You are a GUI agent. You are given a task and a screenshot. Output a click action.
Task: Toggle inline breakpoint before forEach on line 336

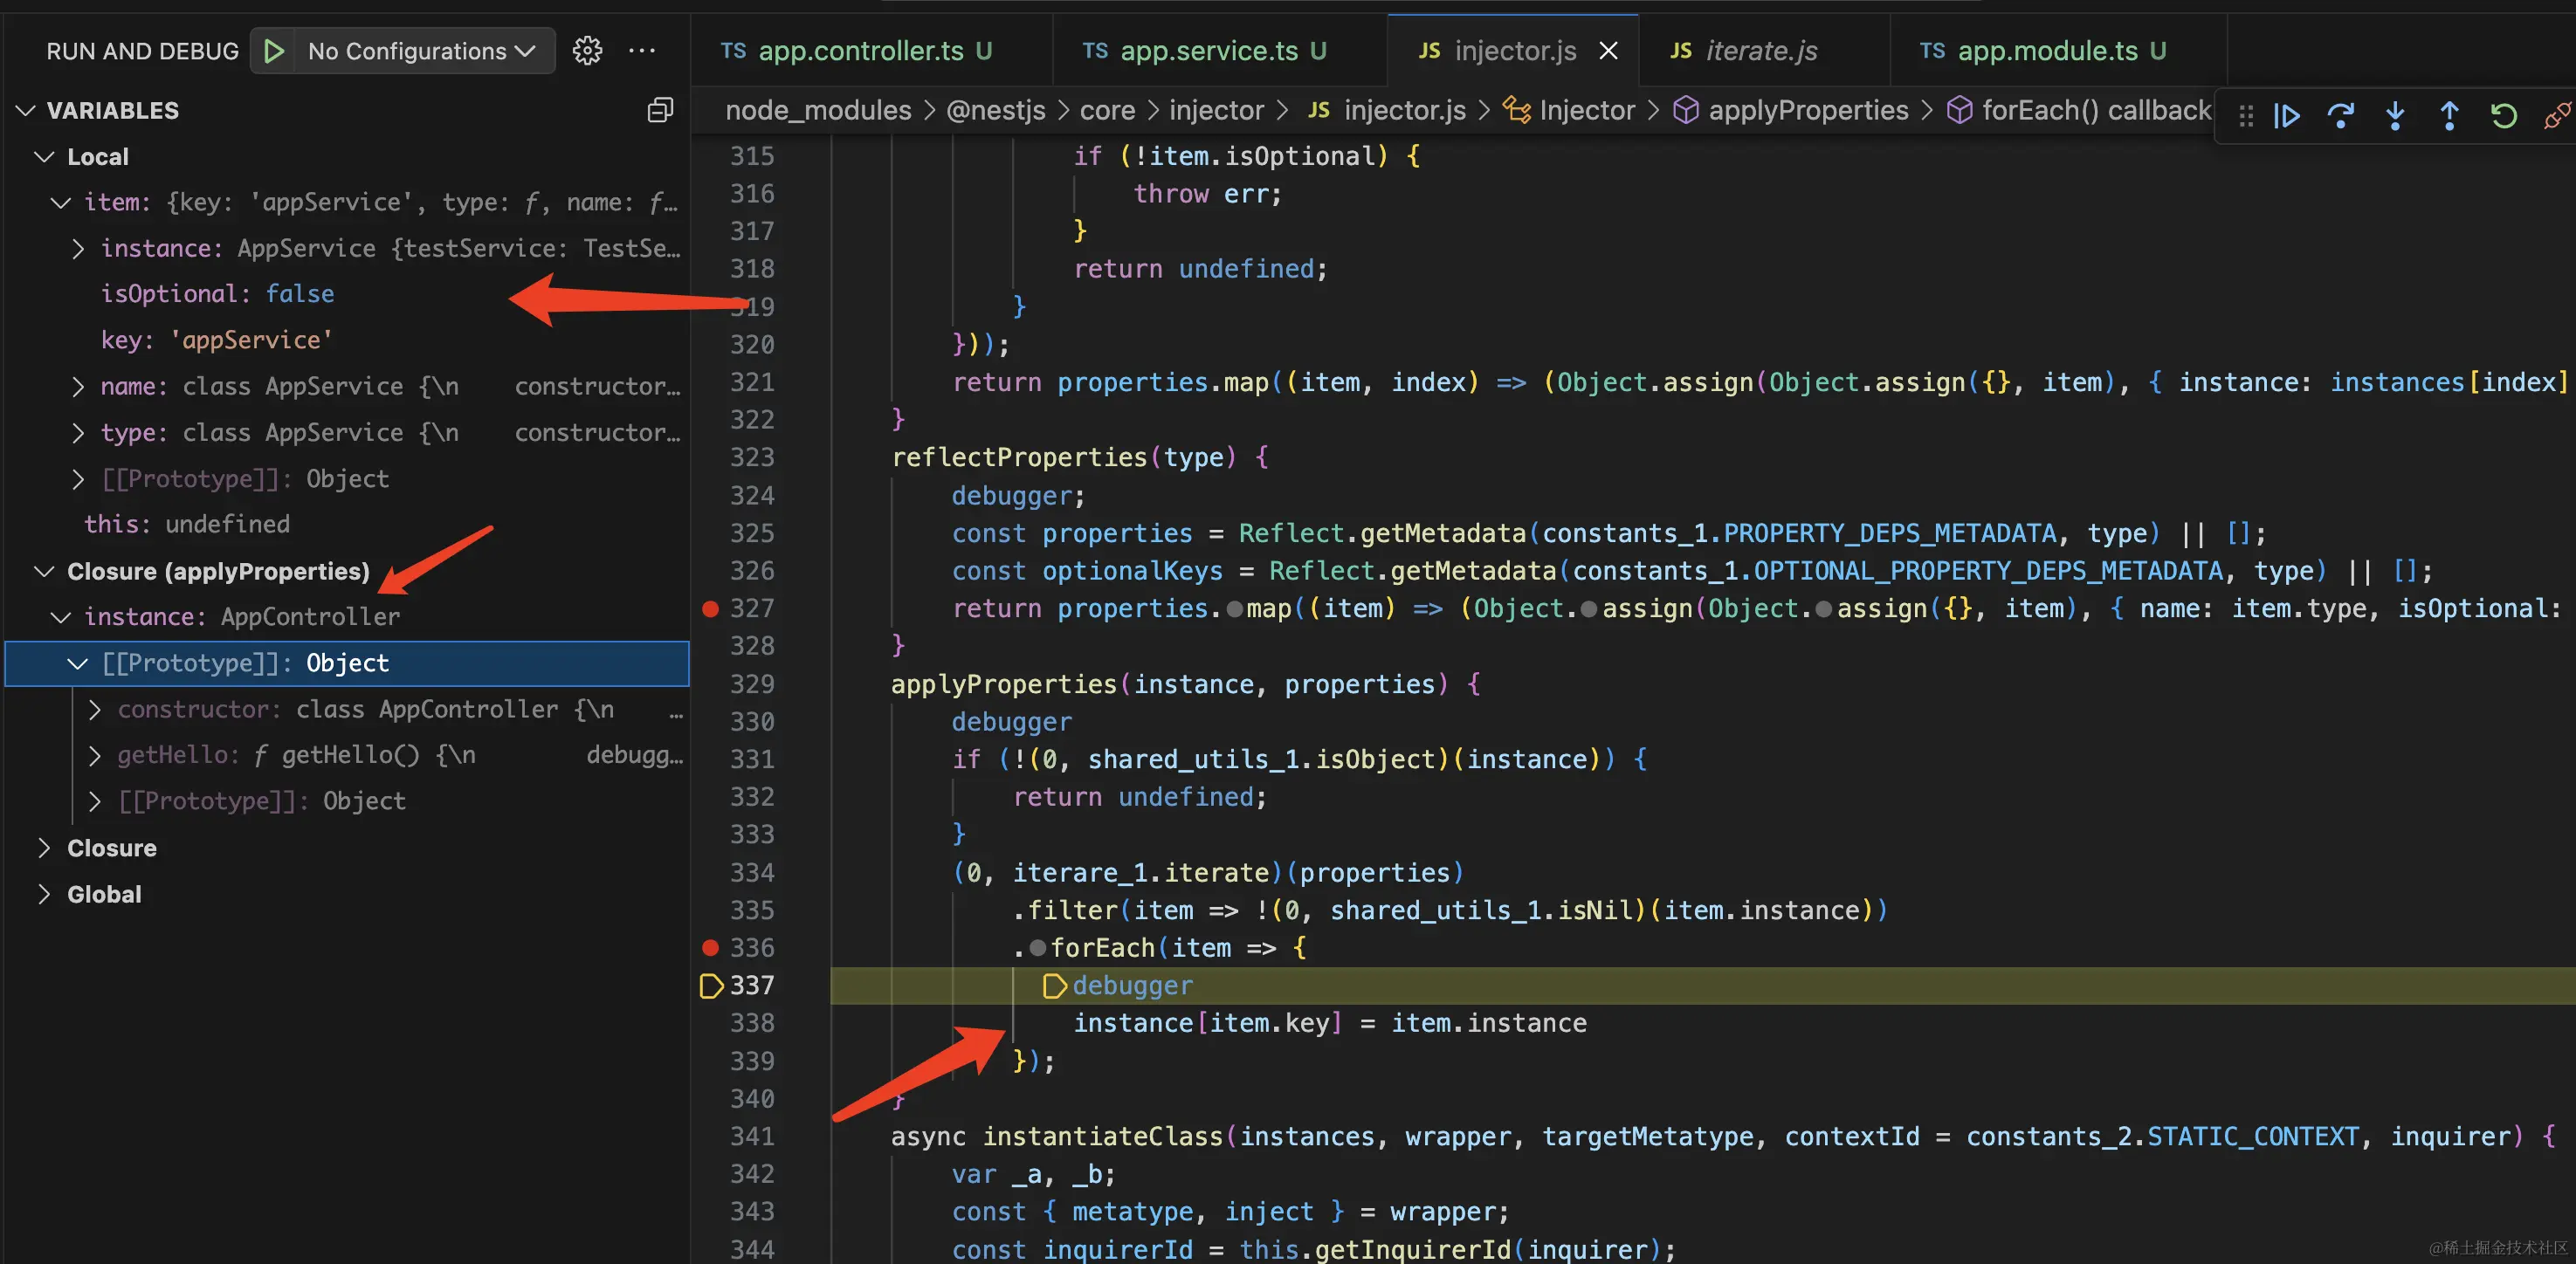coord(1038,947)
